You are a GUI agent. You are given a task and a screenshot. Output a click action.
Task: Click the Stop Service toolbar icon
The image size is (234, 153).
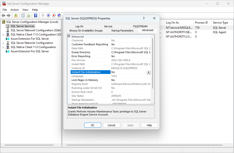54,15
